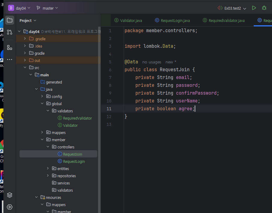Open the Structure tool window icon
Image resolution: width=272 pixels, height=213 pixels.
pyautogui.click(x=10, y=47)
